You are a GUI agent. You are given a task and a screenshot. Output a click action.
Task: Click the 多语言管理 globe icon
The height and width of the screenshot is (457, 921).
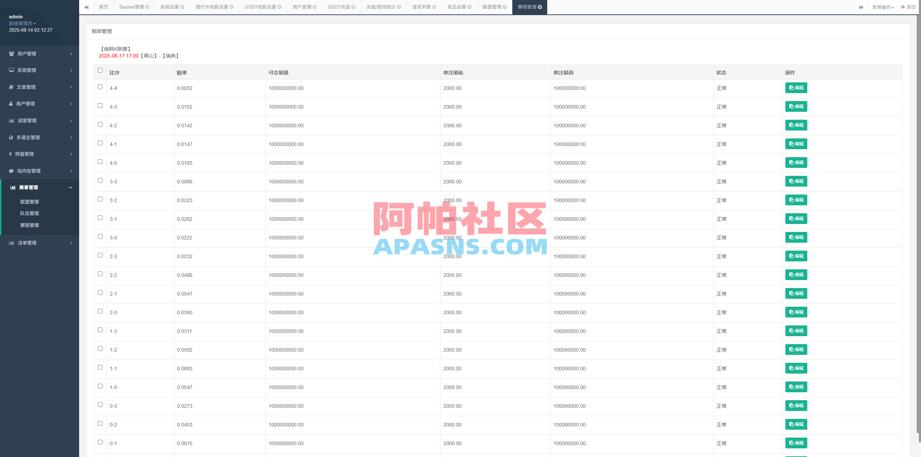(11, 137)
